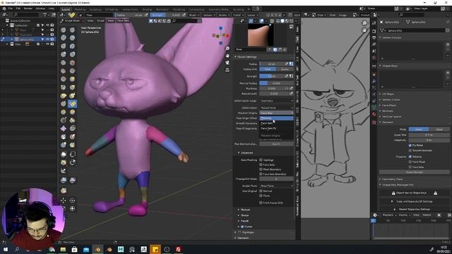The height and width of the screenshot is (254, 452).
Task: Select the highlighted Pose brush tool
Action: pos(72,104)
